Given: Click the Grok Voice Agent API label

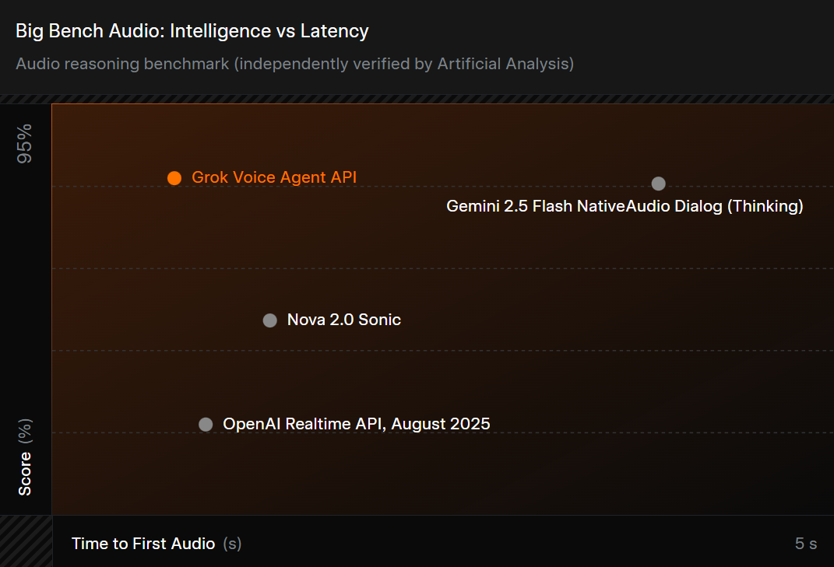Looking at the screenshot, I should pos(274,177).
